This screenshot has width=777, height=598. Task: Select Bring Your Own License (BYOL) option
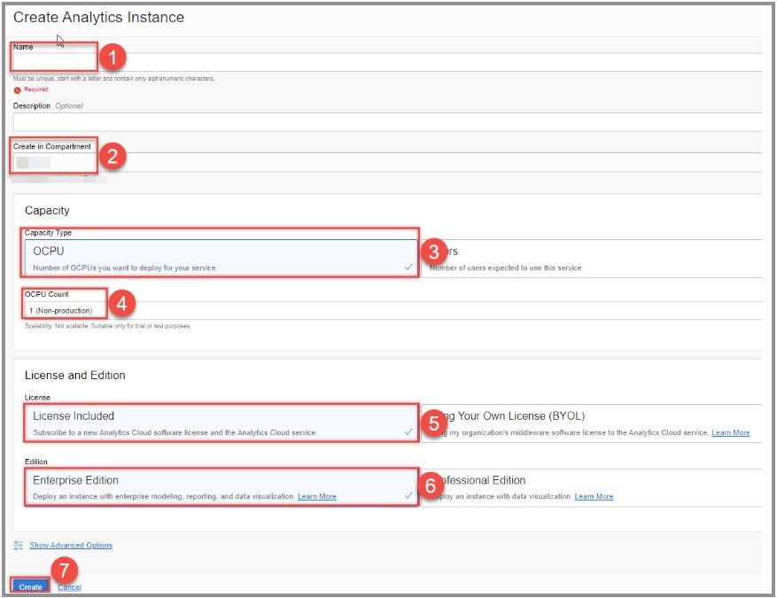coord(591,423)
